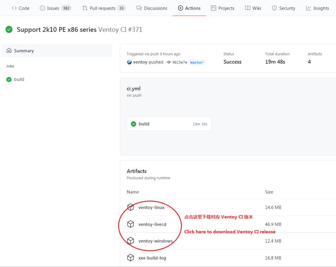The height and width of the screenshot is (267, 336).
Task: Open the Issues tab
Action: 56,8
